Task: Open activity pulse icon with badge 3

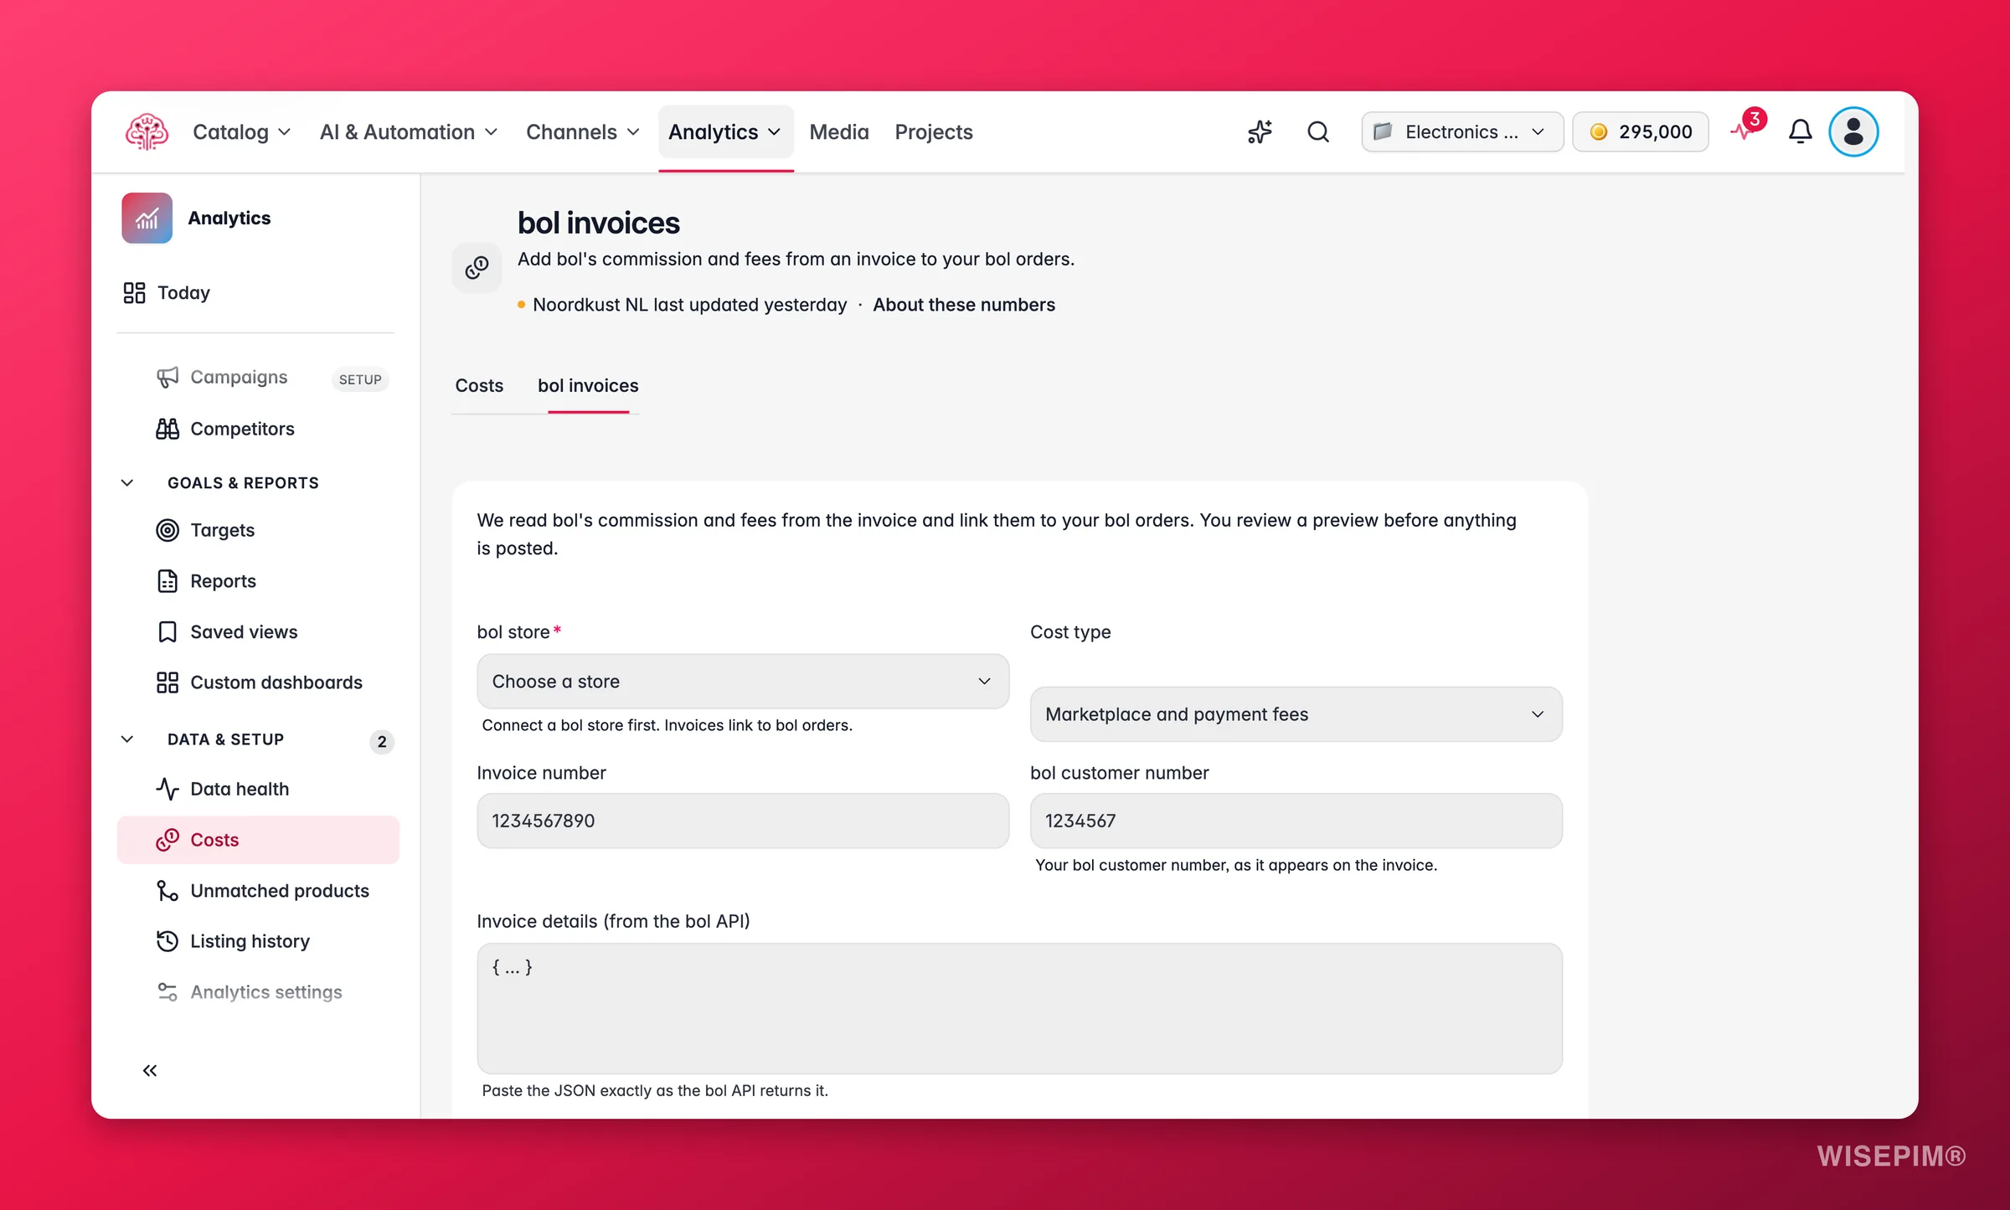Action: pyautogui.click(x=1748, y=127)
